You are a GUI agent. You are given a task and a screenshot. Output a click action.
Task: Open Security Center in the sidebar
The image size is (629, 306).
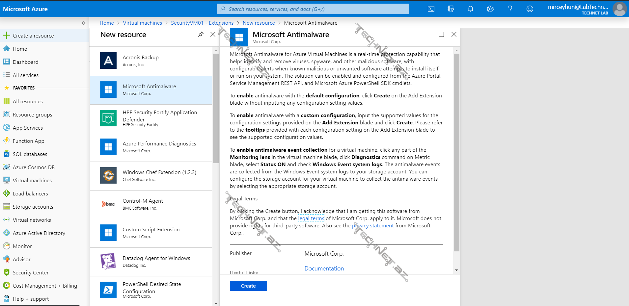coord(30,272)
